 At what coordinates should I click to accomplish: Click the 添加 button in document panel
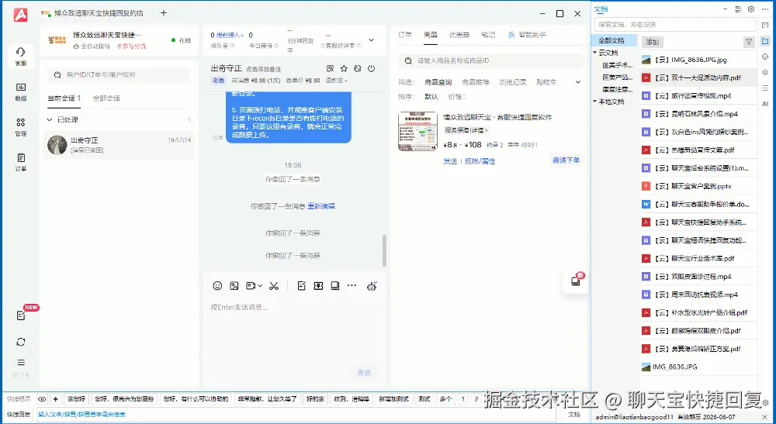pyautogui.click(x=653, y=42)
